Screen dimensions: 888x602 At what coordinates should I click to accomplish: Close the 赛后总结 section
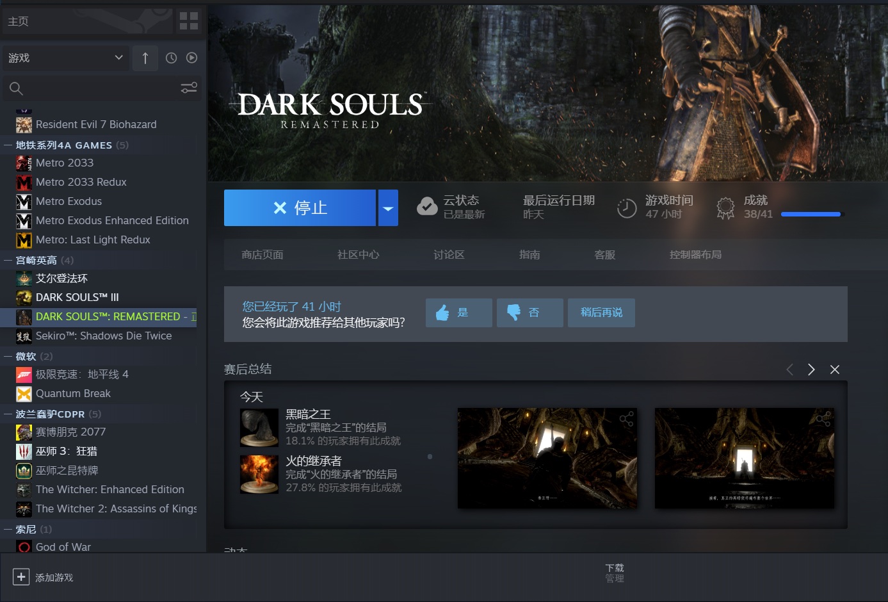pyautogui.click(x=835, y=370)
